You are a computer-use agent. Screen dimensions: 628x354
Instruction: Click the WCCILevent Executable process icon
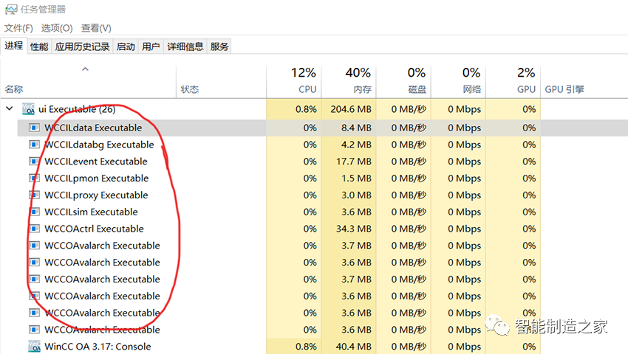[34, 162]
